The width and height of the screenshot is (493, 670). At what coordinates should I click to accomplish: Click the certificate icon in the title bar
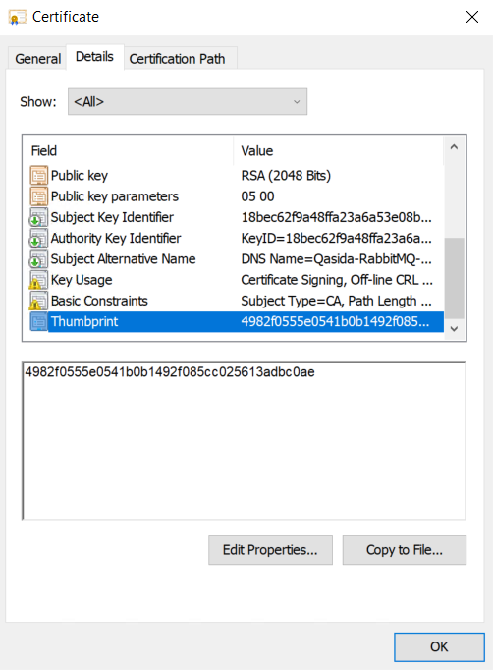[x=17, y=17]
